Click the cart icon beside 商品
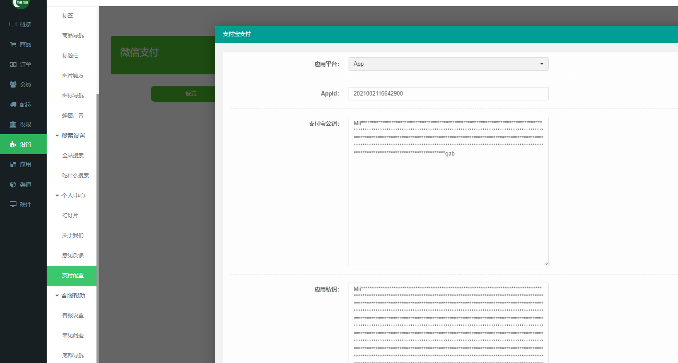This screenshot has width=678, height=363. [13, 44]
